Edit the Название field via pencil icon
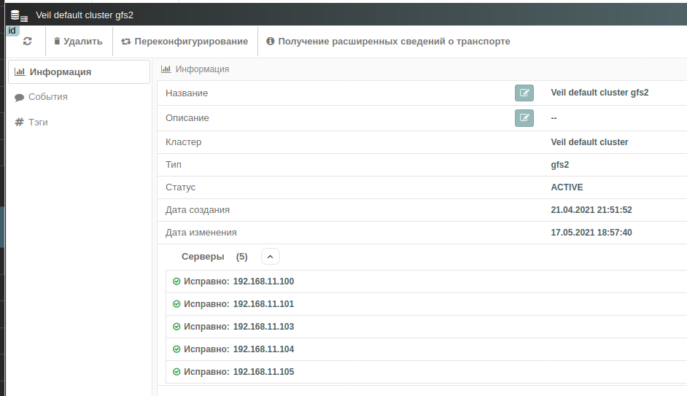 click(524, 93)
